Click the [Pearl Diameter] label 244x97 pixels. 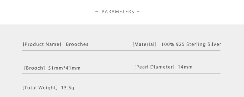154,67
